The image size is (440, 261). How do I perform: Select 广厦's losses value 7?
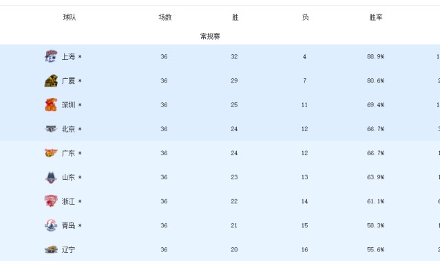[304, 80]
